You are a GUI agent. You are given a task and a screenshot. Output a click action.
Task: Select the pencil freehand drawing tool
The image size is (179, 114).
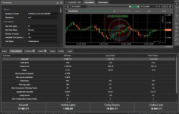point(177,23)
